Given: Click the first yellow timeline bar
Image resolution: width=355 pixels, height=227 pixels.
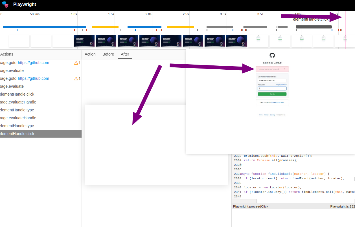Looking at the screenshot, I should click(x=105, y=27).
